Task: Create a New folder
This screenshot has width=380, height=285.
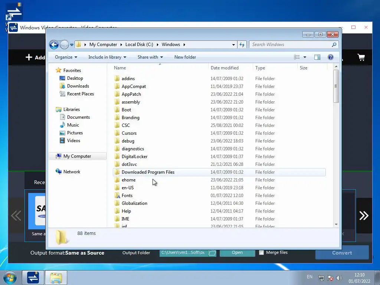Action: point(185,57)
